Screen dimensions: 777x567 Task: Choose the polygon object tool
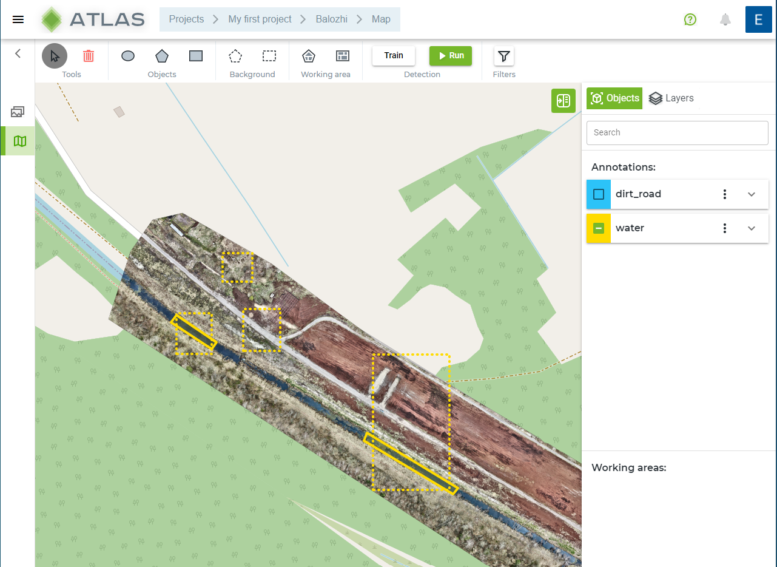[x=162, y=56]
